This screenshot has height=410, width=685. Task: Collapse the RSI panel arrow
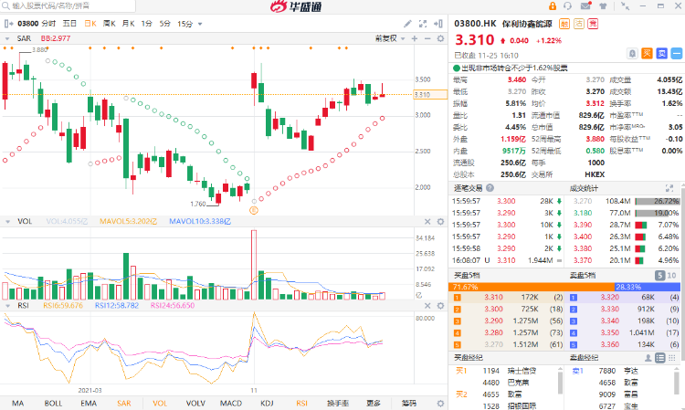(7, 306)
